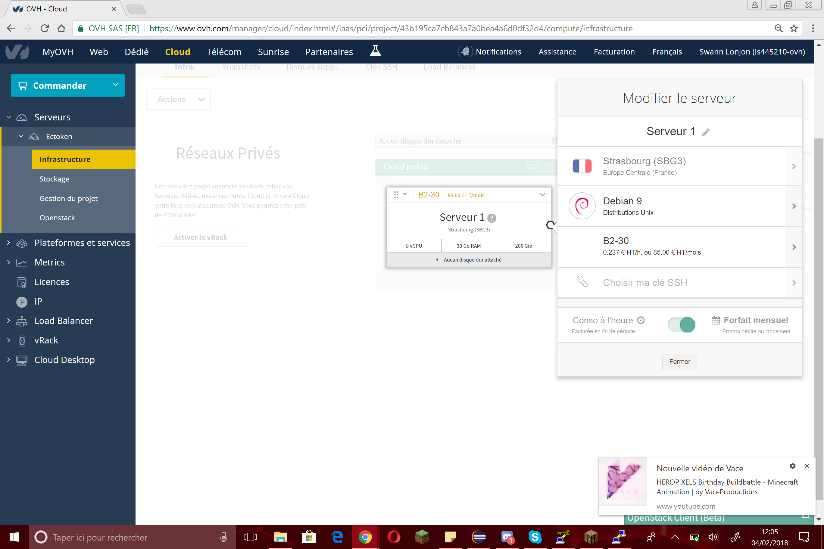The image size is (824, 549).
Task: Open the Skype icon in the taskbar
Action: [535, 537]
